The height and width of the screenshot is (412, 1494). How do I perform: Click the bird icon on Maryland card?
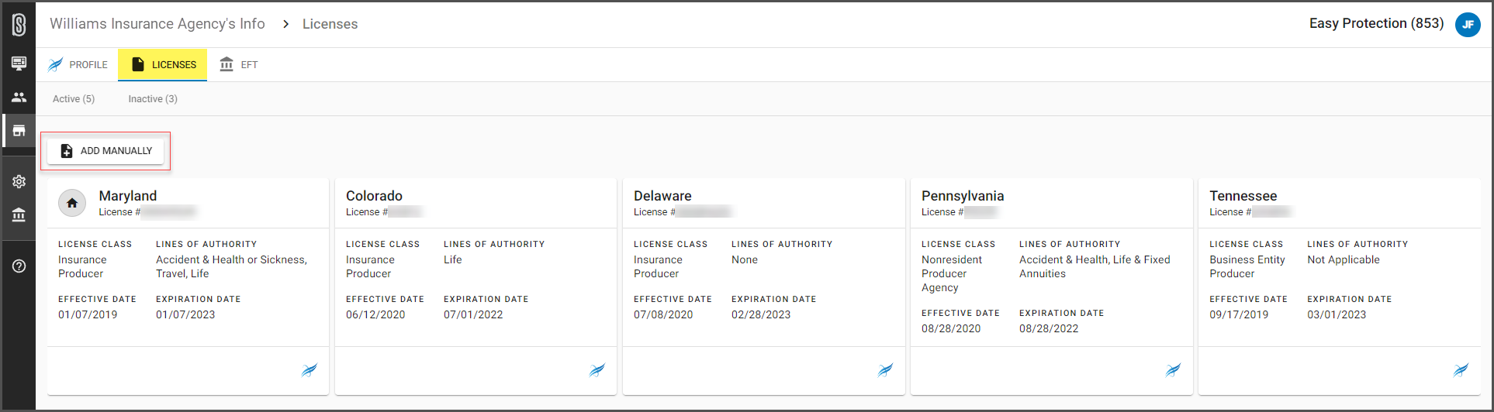coord(310,370)
